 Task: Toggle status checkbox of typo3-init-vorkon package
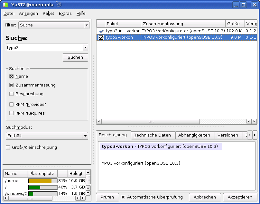pos(101,31)
